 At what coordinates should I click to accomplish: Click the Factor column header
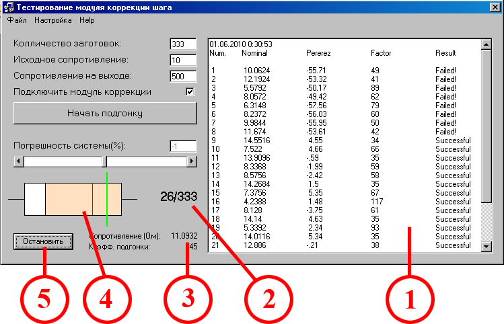(x=381, y=53)
